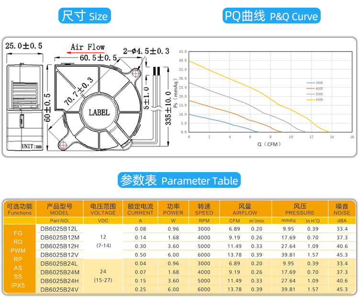
Task: Select the 参数表 Parameter Table heading
Action: [179, 181]
